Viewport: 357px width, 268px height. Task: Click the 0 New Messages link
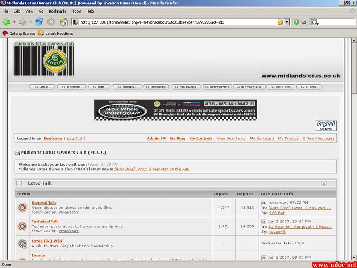[319, 138]
